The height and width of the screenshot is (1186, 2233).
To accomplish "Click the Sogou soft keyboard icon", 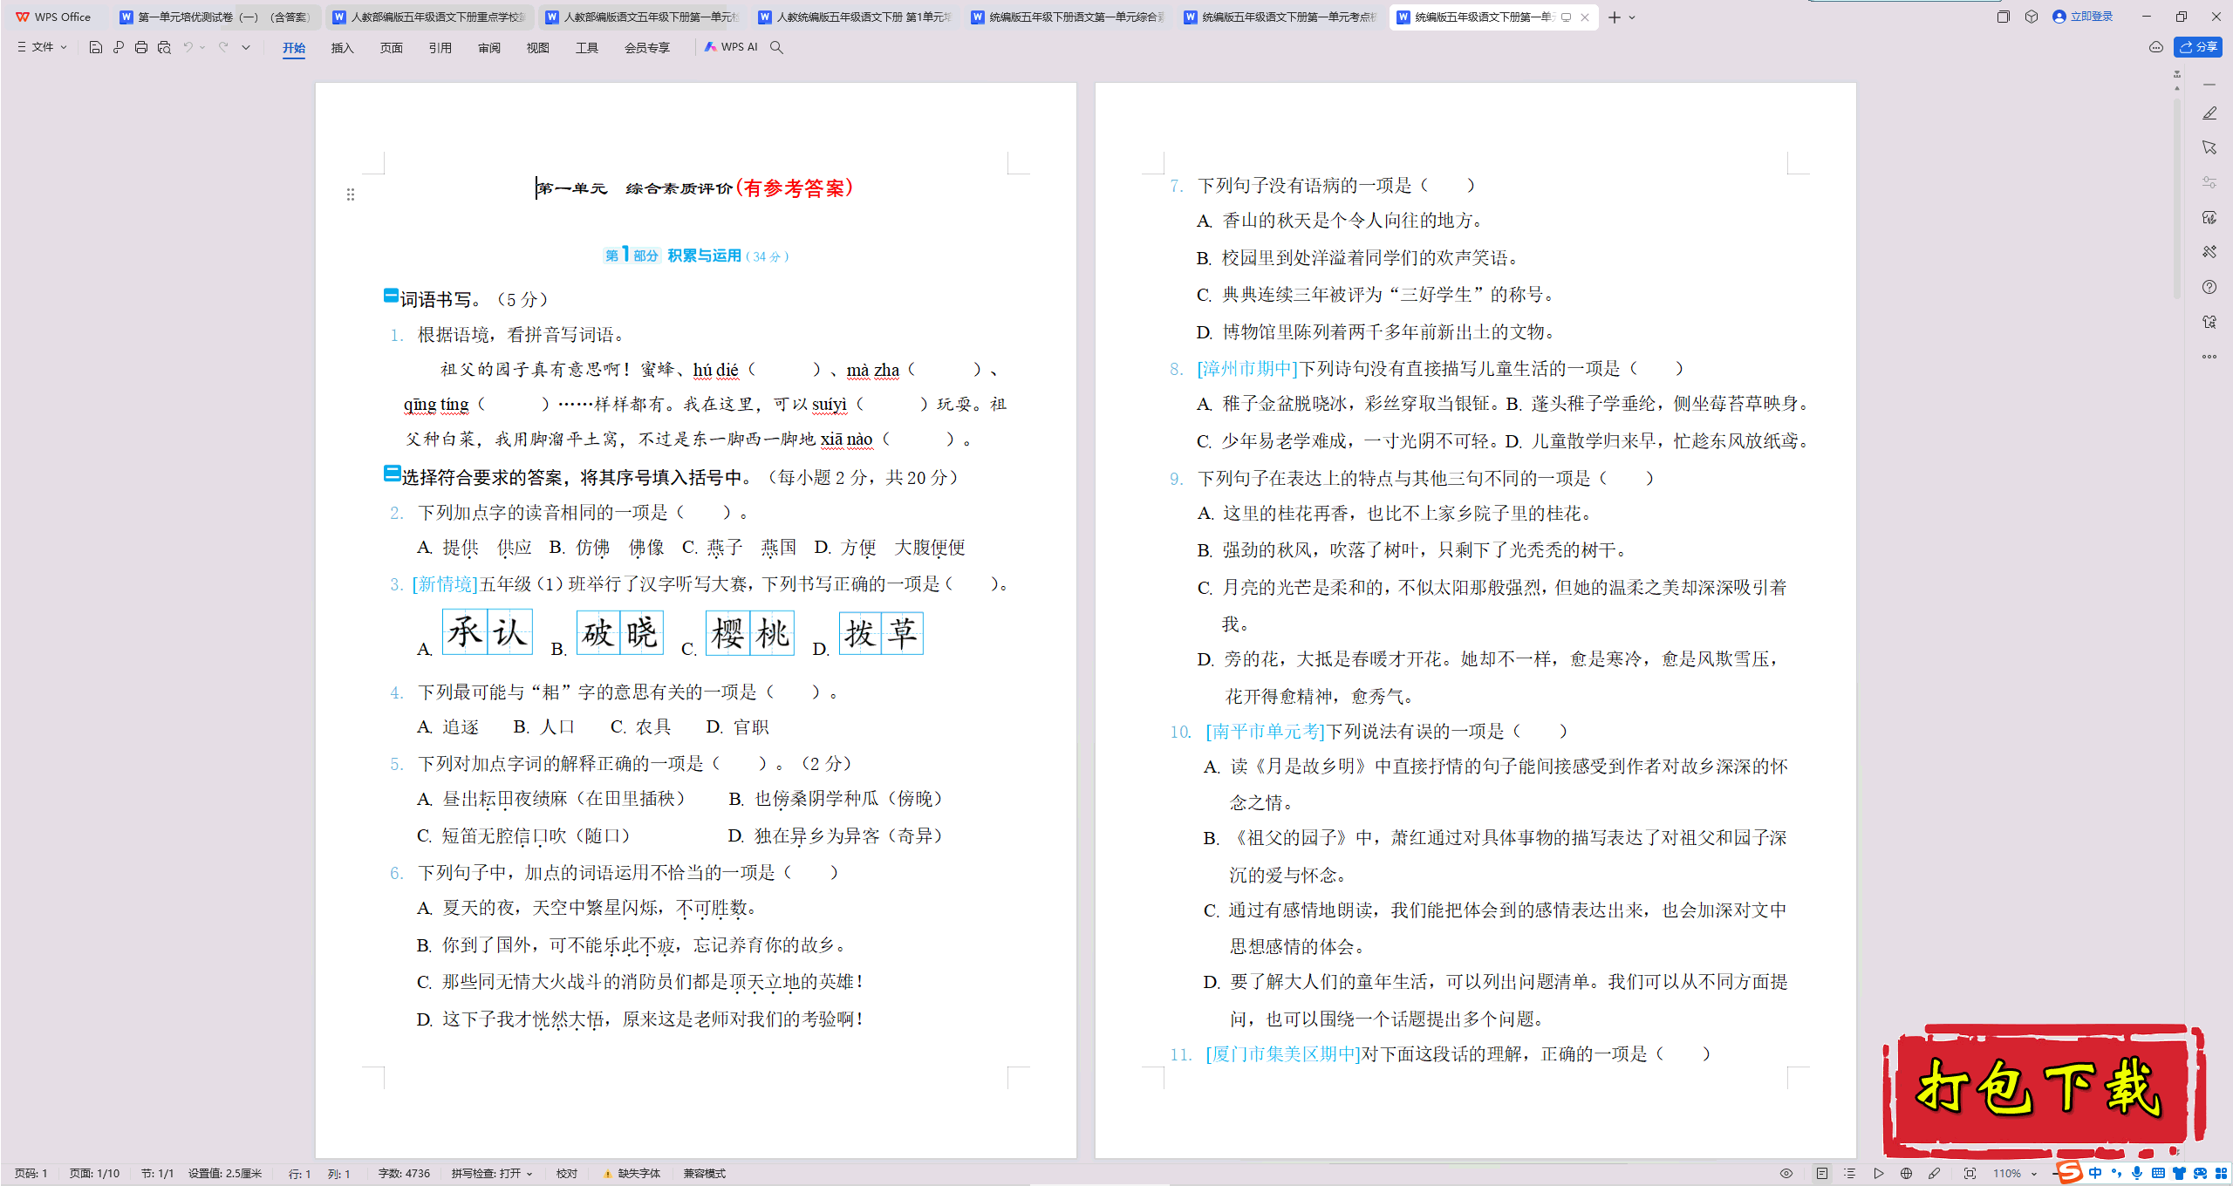I will 2158,1173.
